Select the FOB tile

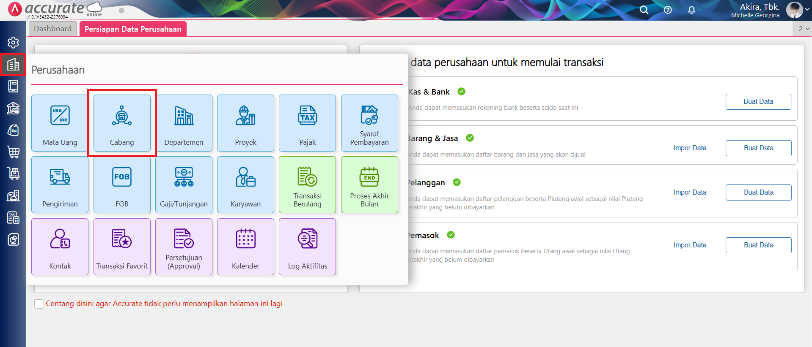pyautogui.click(x=122, y=184)
